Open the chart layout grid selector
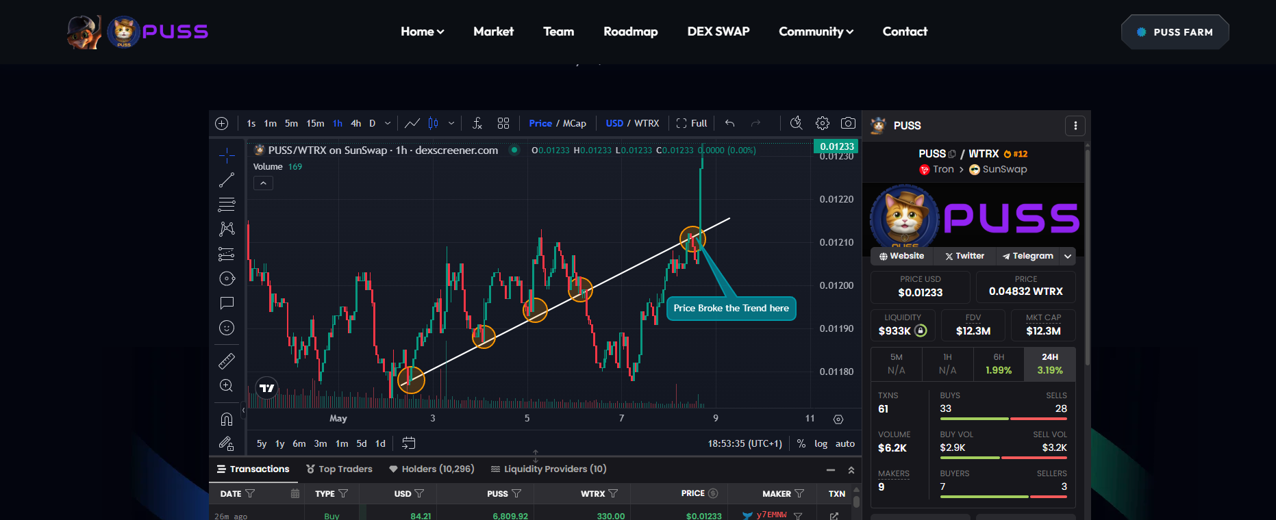Viewport: 1276px width, 520px height. (503, 123)
